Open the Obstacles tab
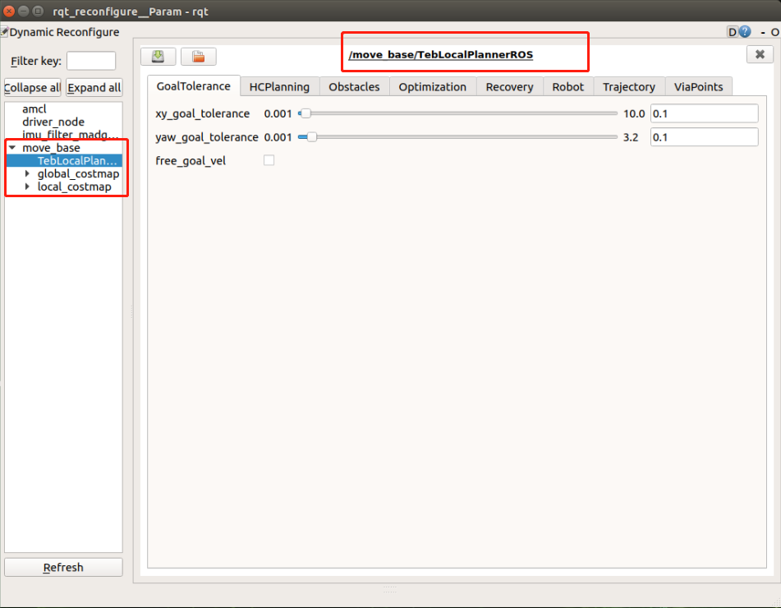Image resolution: width=781 pixels, height=608 pixels. pyautogui.click(x=354, y=86)
